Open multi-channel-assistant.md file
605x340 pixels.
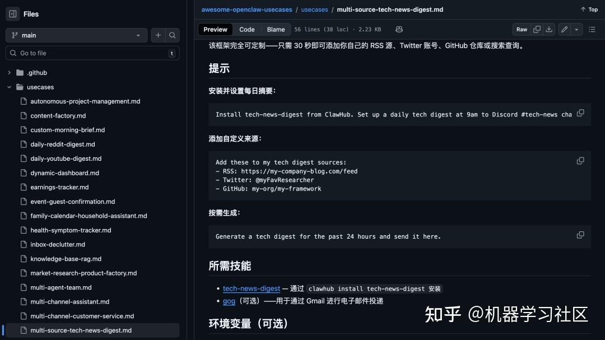coord(70,302)
